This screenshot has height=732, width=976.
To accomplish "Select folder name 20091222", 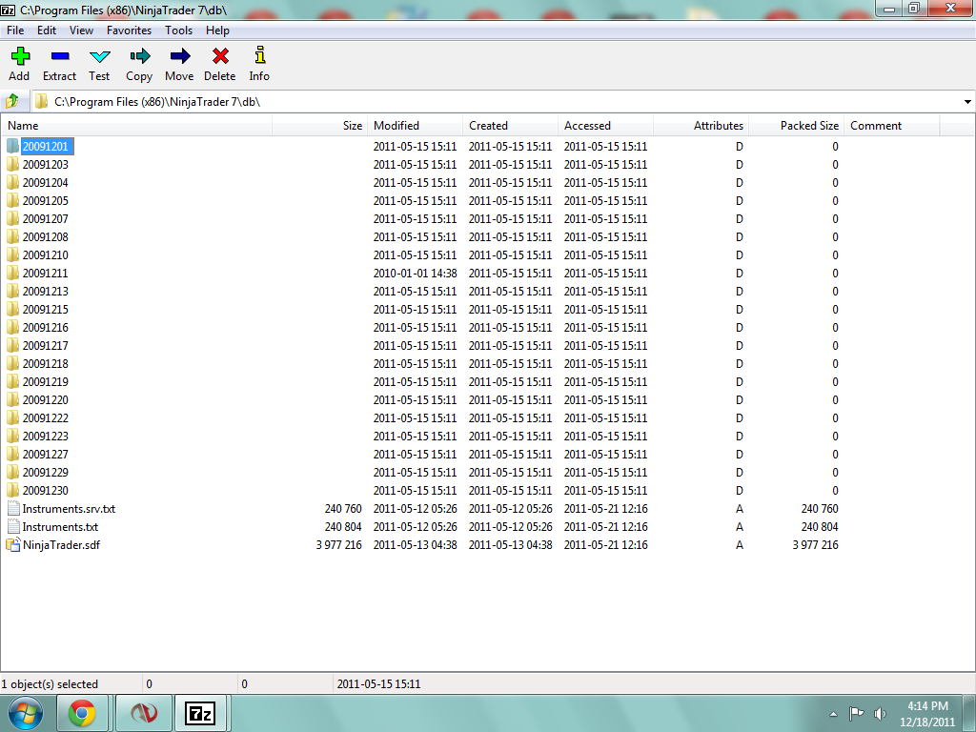I will point(46,417).
